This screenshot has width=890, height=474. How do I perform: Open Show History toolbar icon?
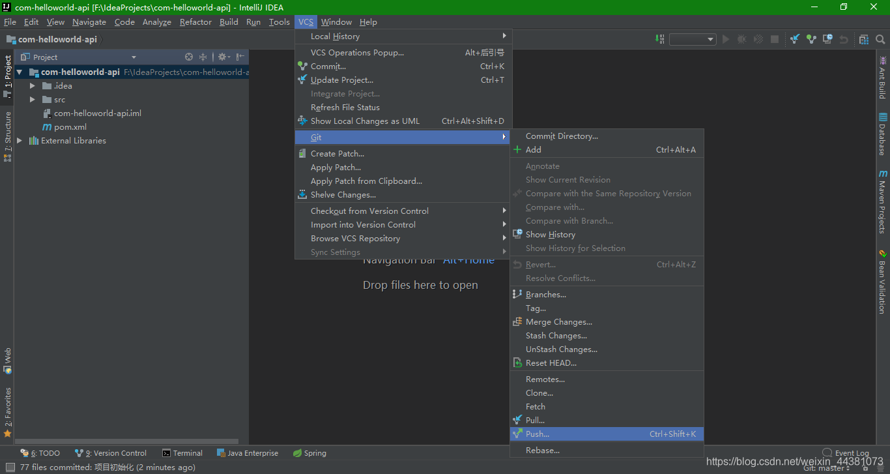pyautogui.click(x=827, y=39)
